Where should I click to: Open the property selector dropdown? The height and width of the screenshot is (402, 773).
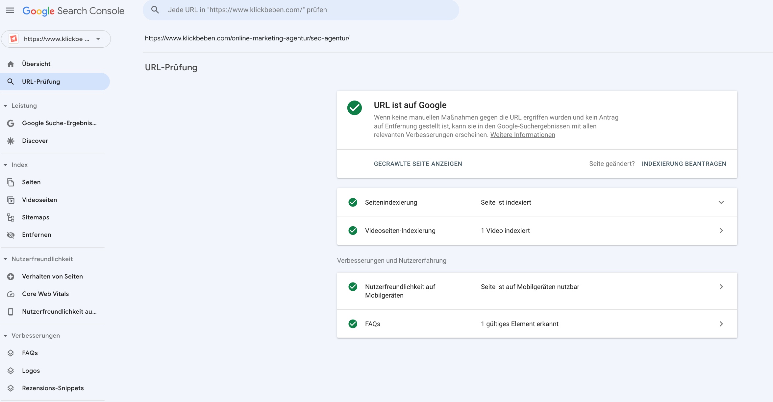(56, 39)
